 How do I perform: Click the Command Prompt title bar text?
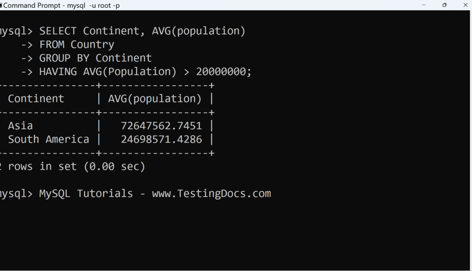pos(61,6)
